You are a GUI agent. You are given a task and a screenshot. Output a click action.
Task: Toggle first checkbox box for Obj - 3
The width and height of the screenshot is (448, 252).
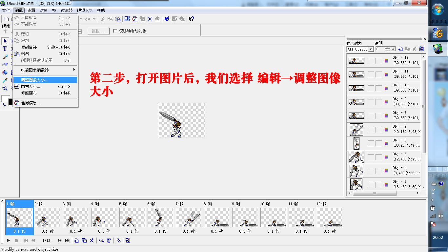tap(371, 185)
